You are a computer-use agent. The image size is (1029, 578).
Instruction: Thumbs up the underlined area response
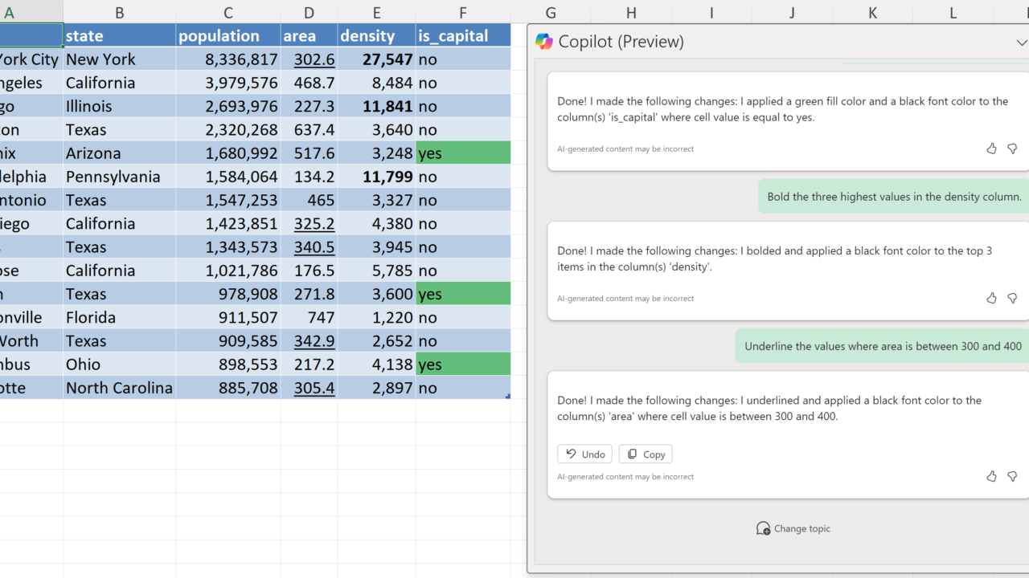tap(991, 476)
